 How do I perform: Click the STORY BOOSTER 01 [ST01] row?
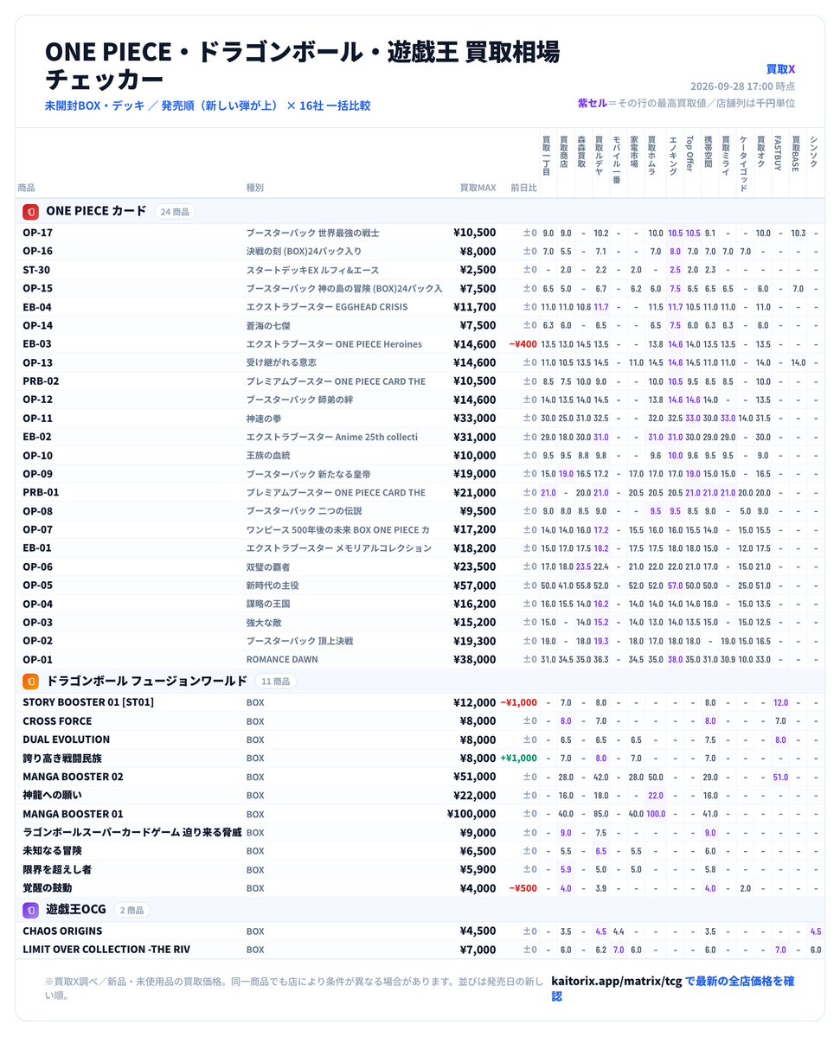pyautogui.click(x=88, y=702)
